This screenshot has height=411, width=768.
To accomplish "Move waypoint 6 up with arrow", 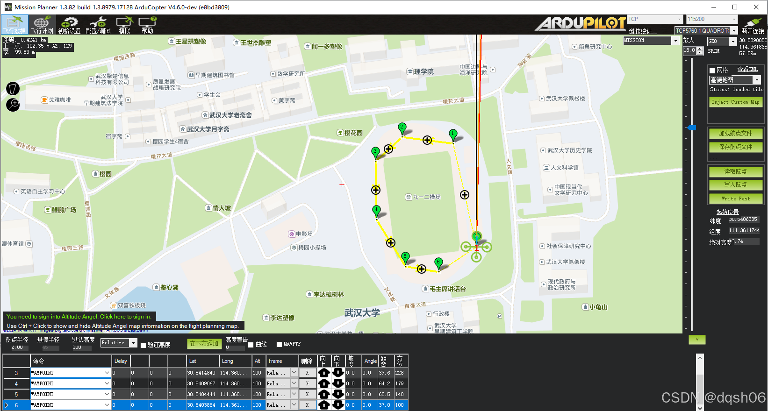I will [x=323, y=405].
